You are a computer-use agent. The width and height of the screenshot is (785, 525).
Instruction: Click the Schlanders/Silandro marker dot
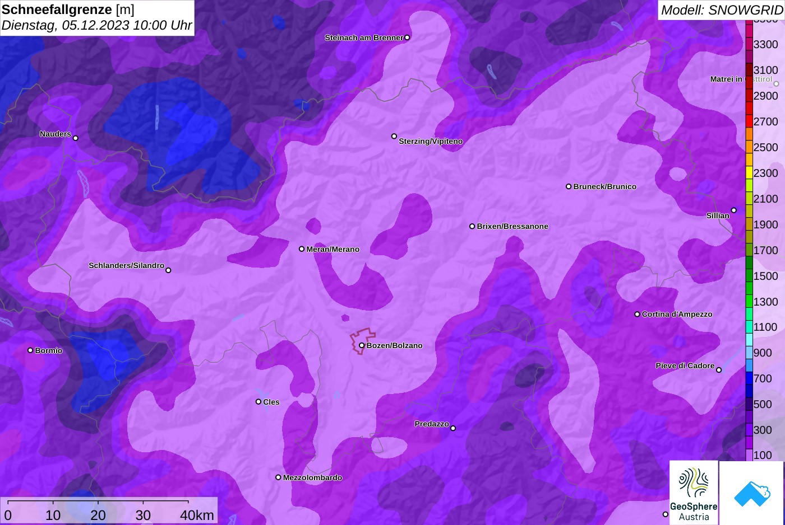168,270
